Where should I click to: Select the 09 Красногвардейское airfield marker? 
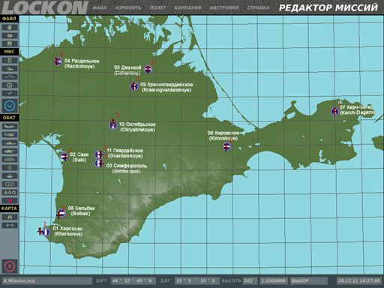click(x=134, y=86)
